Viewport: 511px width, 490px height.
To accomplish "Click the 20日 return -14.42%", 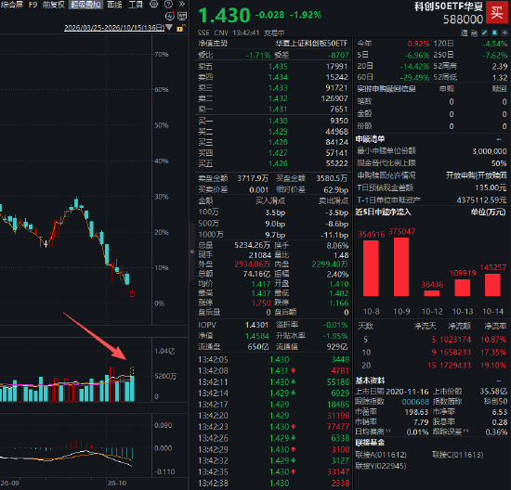I will point(414,67).
